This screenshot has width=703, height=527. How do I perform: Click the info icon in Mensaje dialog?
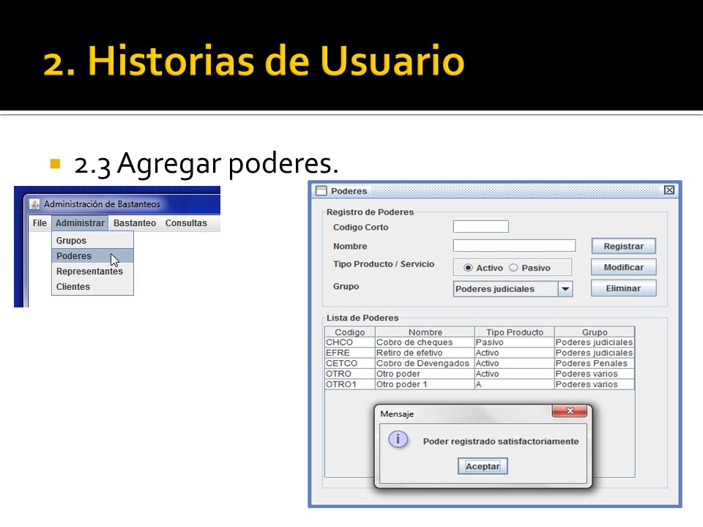tap(398, 439)
